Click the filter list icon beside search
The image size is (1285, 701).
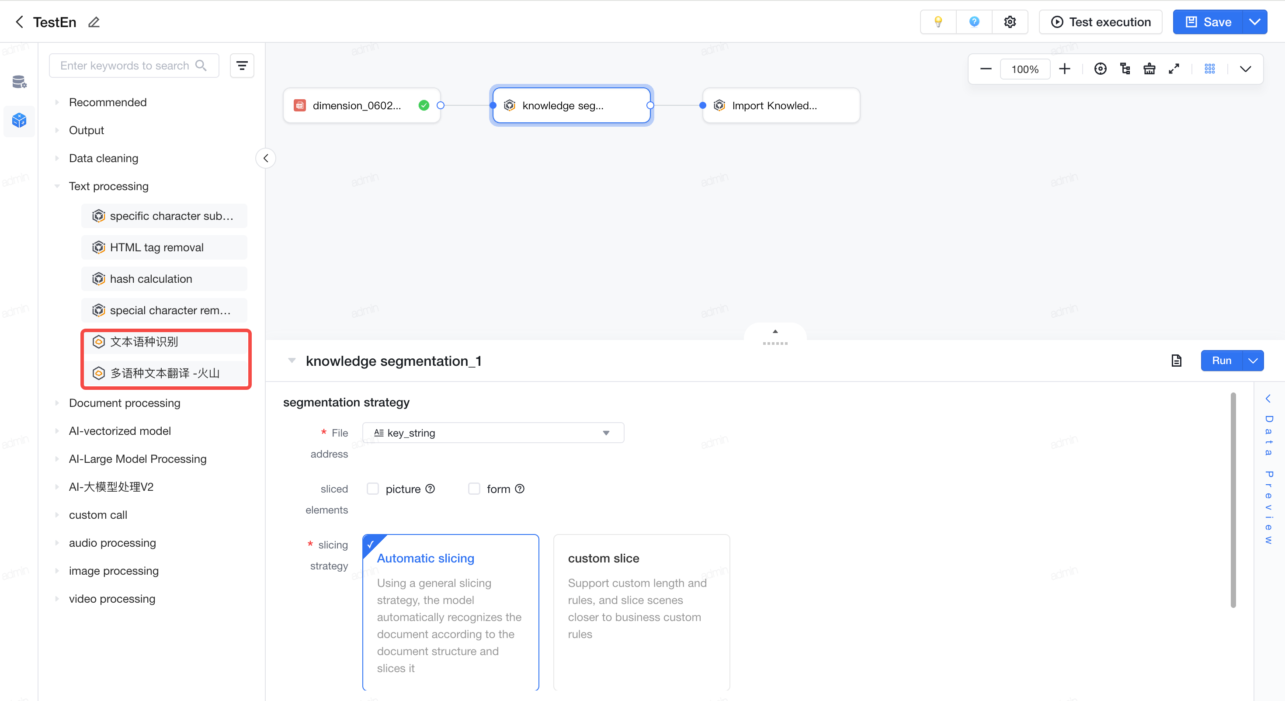pyautogui.click(x=242, y=66)
